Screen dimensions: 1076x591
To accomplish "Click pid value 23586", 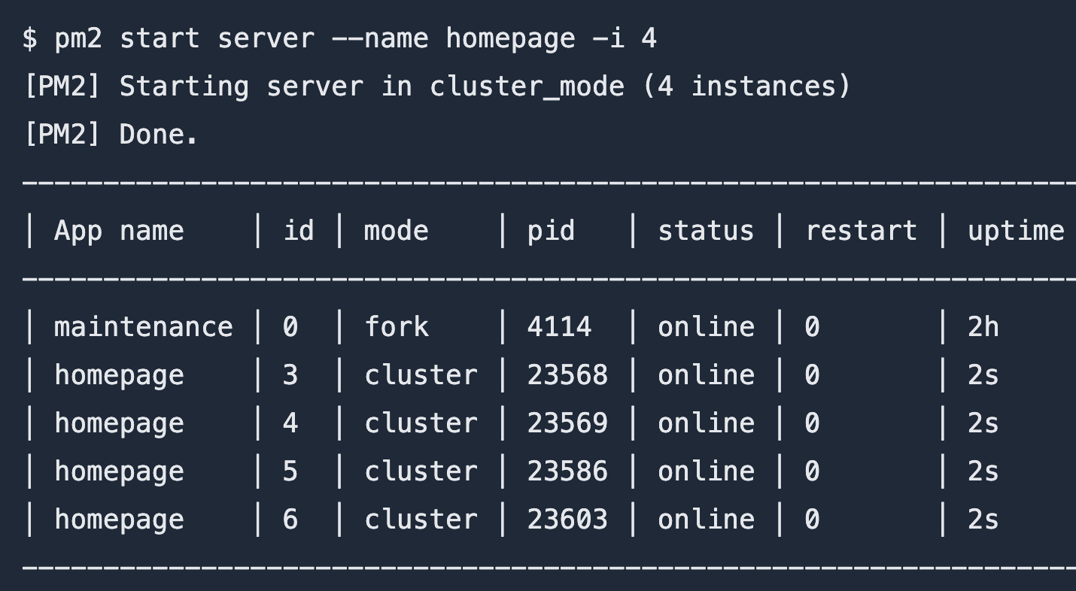I will 567,471.
